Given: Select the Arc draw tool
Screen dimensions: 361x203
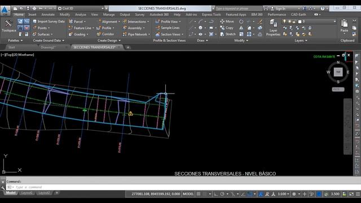Looking at the screenshot, I should pos(201,21).
